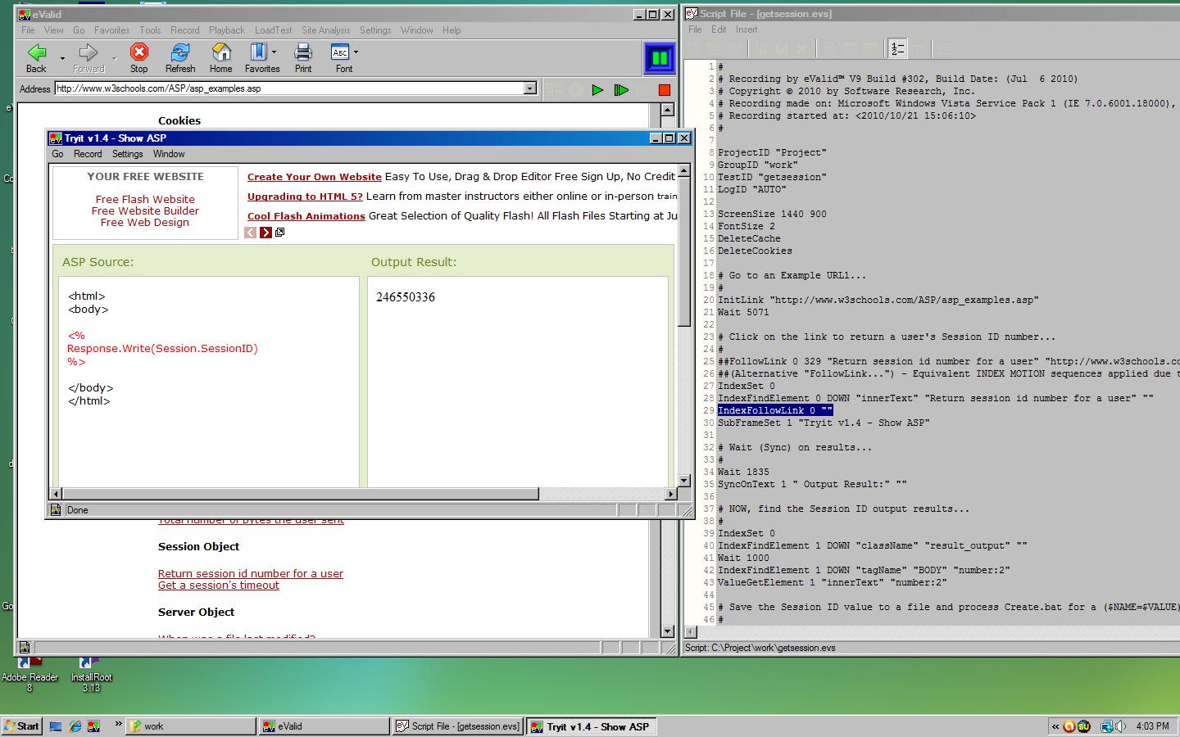Switch to eValid taskbar button
Screen dimensions: 1180x737
[324, 726]
